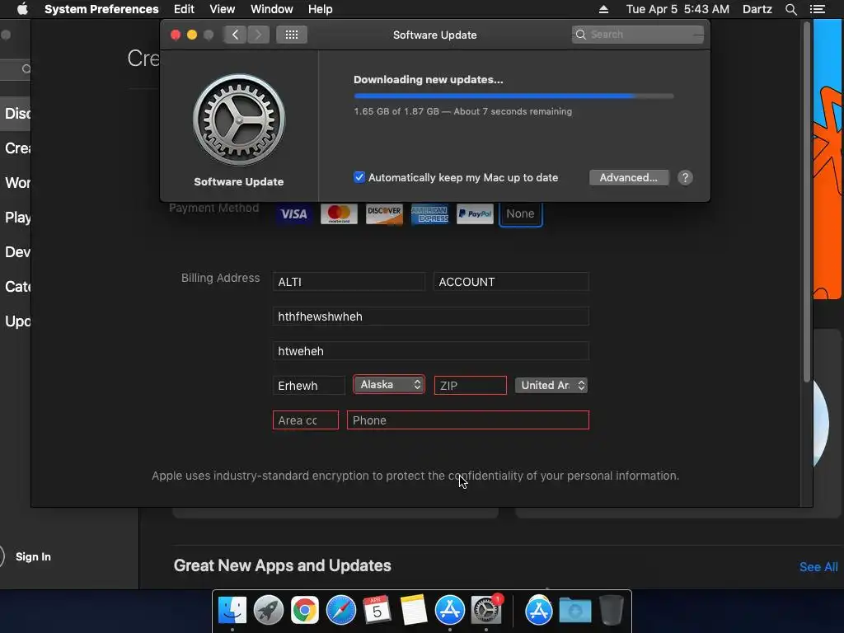Screen dimensions: 844x633
Task: Click See All in App Store
Action: click(x=818, y=567)
